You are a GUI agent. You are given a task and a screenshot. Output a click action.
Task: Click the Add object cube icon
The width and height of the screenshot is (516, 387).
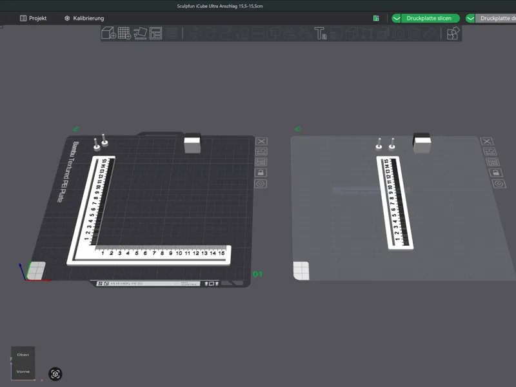108,33
